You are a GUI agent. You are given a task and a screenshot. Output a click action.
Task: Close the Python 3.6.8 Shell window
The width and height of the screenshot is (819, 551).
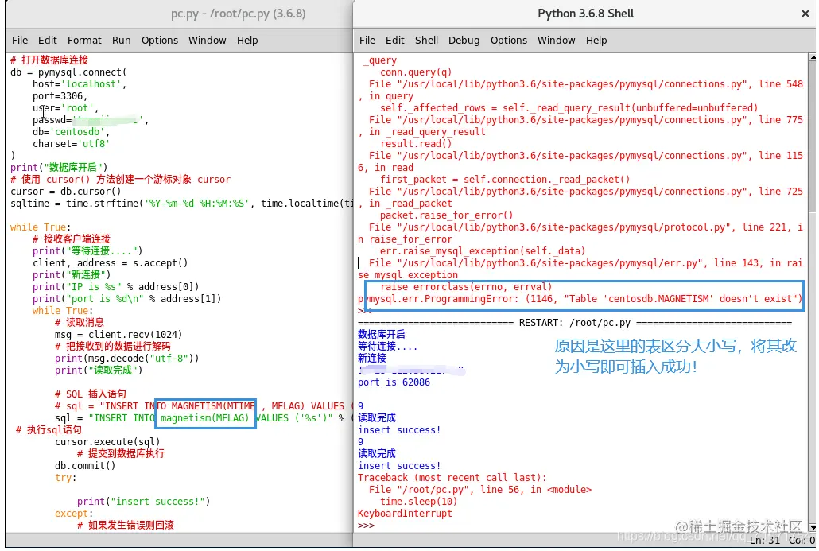(x=805, y=14)
